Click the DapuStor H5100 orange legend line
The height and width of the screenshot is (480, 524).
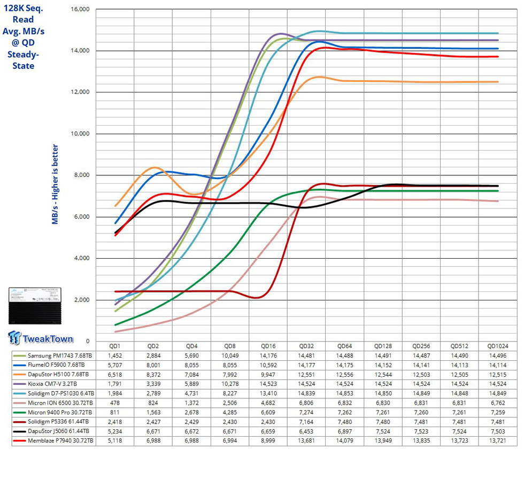[19, 375]
